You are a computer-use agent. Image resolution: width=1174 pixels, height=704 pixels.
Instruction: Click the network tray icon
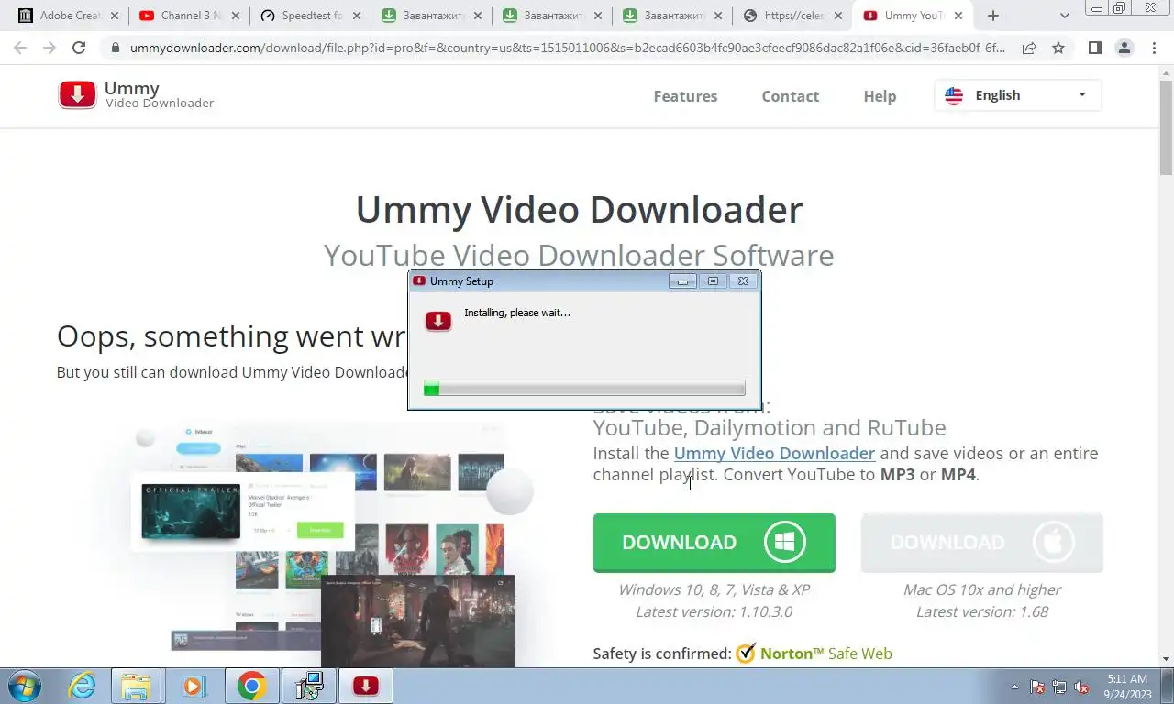pos(1059,686)
